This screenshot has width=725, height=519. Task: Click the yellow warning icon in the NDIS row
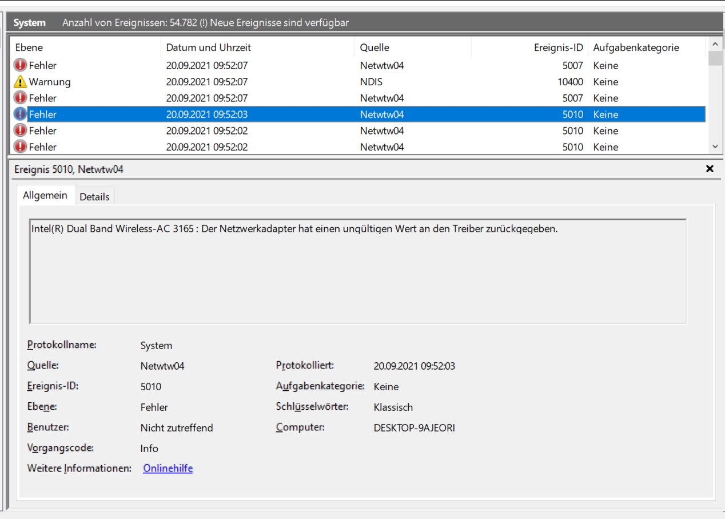click(x=20, y=82)
